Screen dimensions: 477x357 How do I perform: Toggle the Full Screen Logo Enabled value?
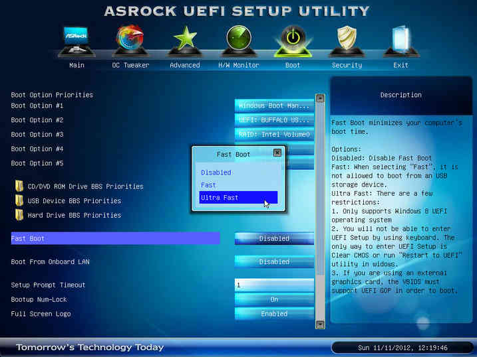[x=274, y=314]
